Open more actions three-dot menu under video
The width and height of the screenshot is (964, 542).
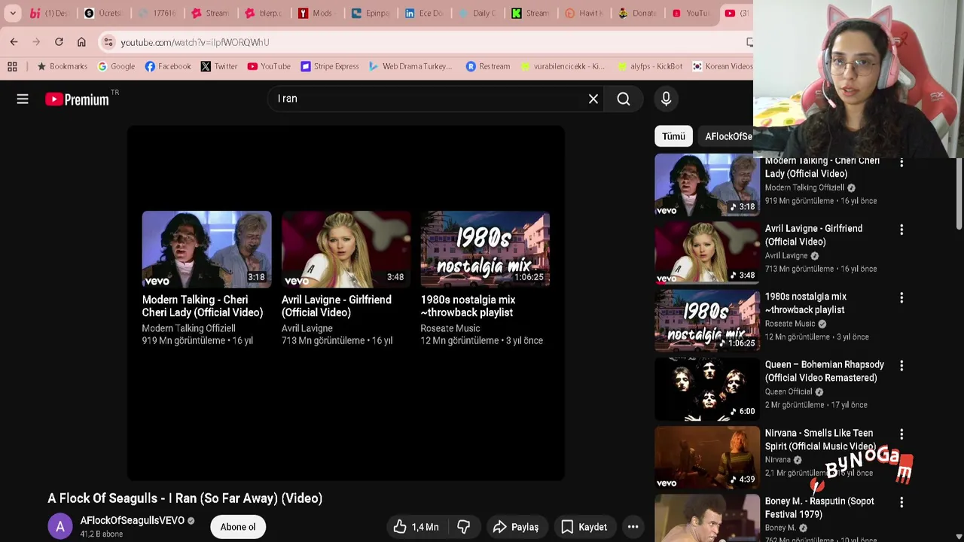[633, 527]
